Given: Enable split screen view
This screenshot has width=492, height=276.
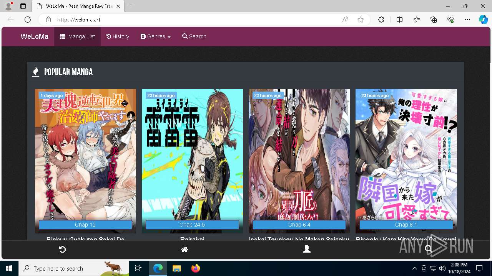Looking at the screenshot, I should click(x=399, y=20).
